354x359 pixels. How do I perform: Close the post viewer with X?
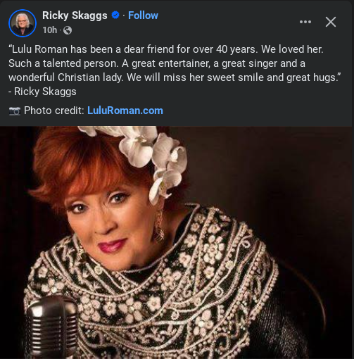[331, 22]
